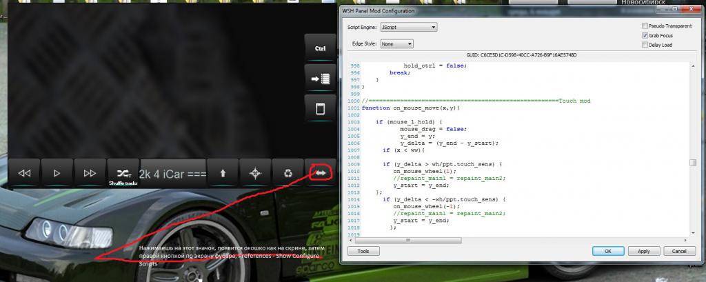
Task: Open the Tools menu button
Action: [363, 251]
